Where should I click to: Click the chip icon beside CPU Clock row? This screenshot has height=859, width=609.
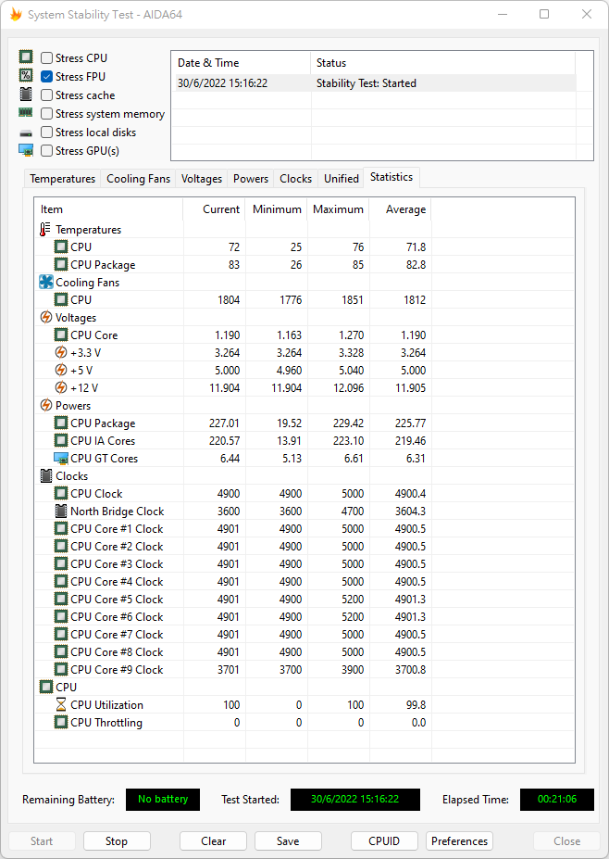click(61, 494)
